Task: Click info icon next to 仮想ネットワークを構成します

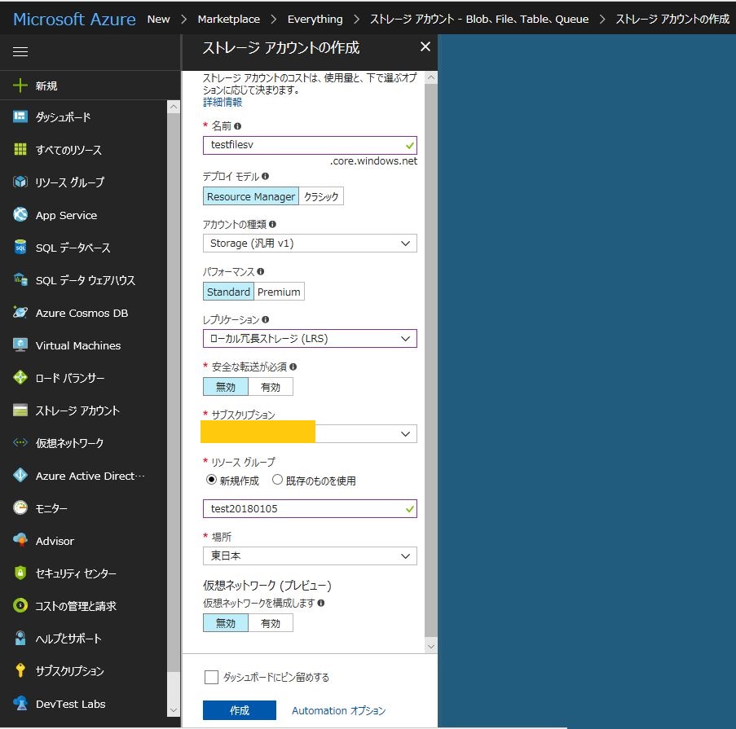Action: tap(321, 604)
